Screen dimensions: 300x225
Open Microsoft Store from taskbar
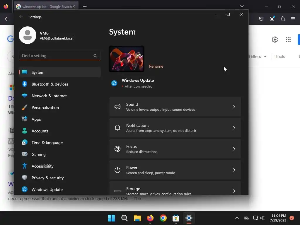[x=176, y=218]
